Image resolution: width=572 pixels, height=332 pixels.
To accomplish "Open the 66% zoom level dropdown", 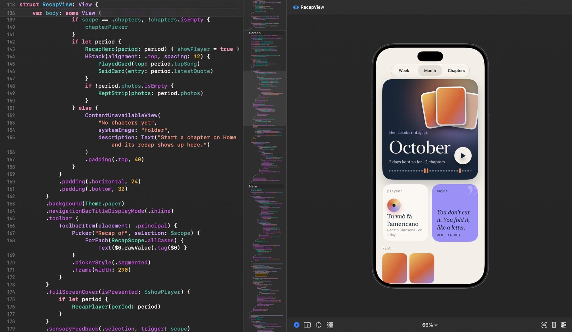I will [430, 325].
